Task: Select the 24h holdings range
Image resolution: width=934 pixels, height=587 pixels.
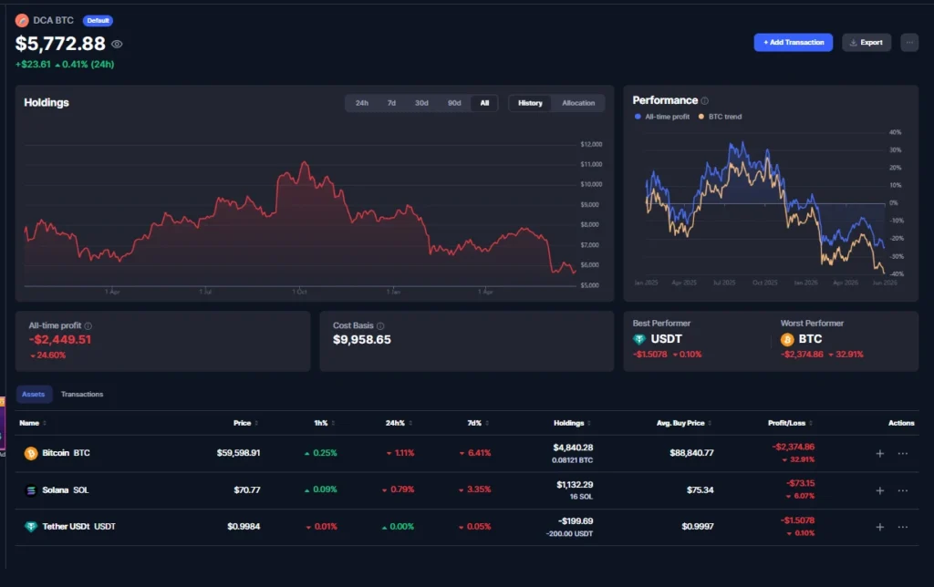Action: click(x=361, y=103)
